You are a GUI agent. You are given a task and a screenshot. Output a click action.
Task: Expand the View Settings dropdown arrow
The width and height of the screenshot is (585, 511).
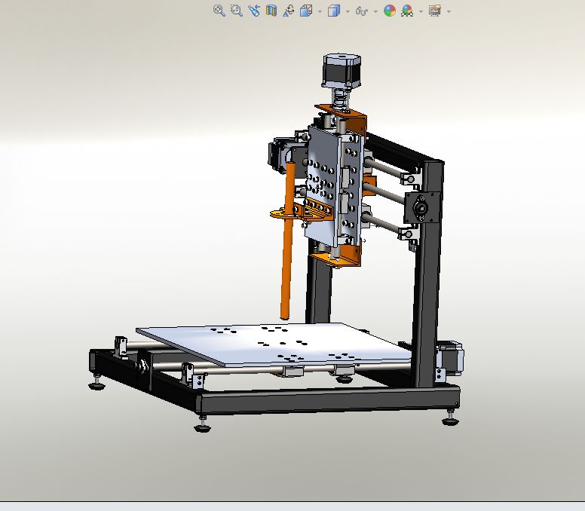pos(449,11)
